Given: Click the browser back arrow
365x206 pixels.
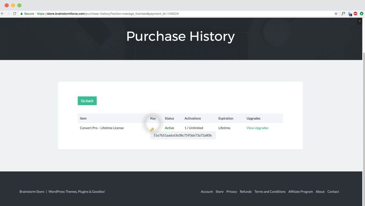Looking at the screenshot, I should click(x=2, y=14).
